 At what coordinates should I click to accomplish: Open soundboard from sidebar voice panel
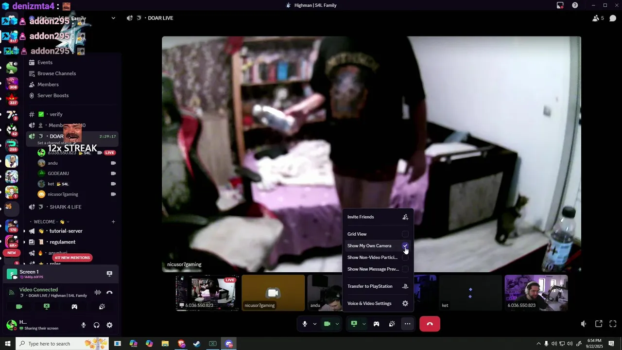pos(102,307)
